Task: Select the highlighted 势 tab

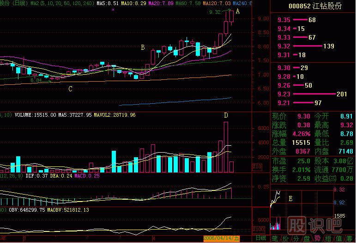Action: click(317, 238)
